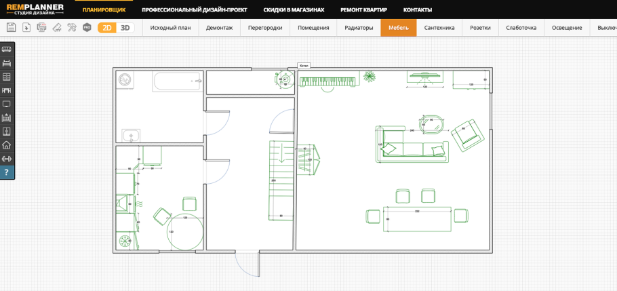Screen dimensions: 617x291
Task: Select the ruler measurement tool
Action: coord(56,28)
